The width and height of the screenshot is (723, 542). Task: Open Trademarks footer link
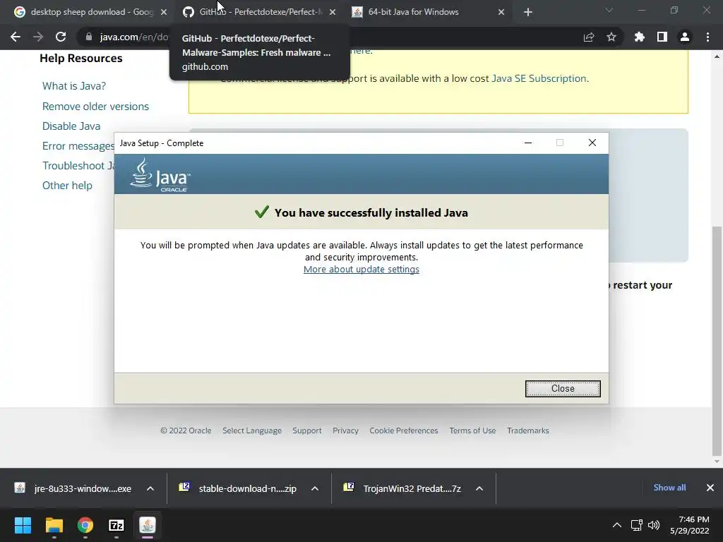528,430
